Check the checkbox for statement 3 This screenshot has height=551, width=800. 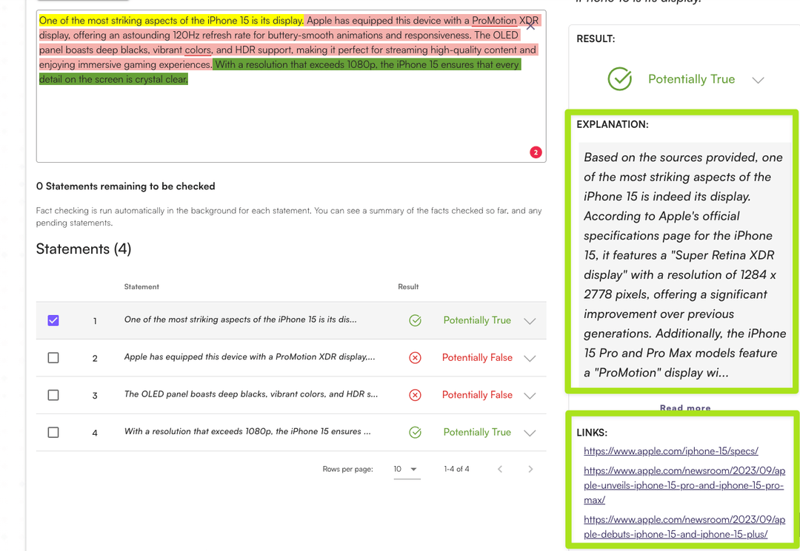pyautogui.click(x=53, y=394)
